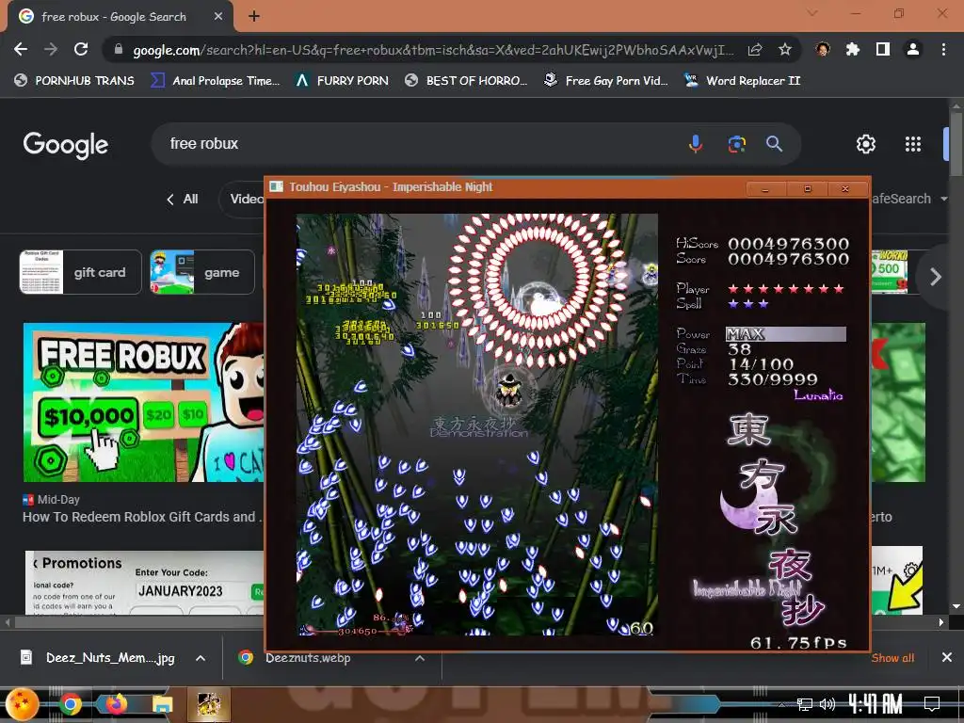Open Chrome extensions puzzle icon
This screenshot has width=964, height=723.
pos(853,49)
